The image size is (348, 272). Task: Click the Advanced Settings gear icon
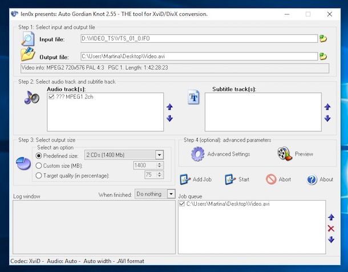tap(198, 154)
